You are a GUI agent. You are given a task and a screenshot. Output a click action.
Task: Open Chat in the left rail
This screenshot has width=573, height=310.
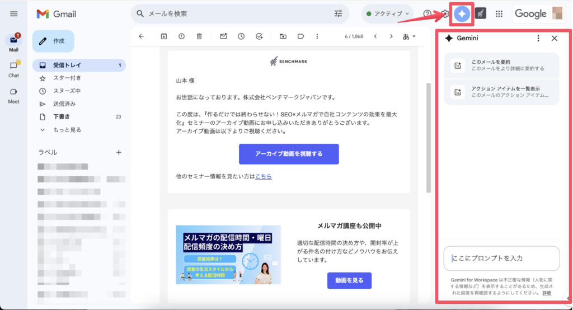pos(13,69)
